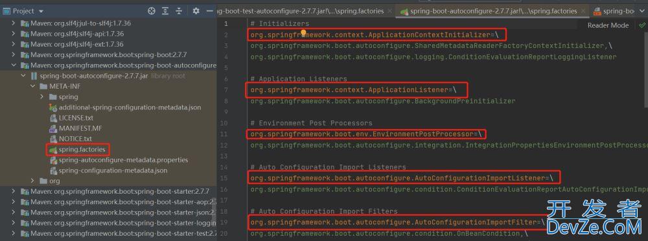
Task: Click the ConditionEvaluationReportLoggingListener line
Action: coord(434,56)
